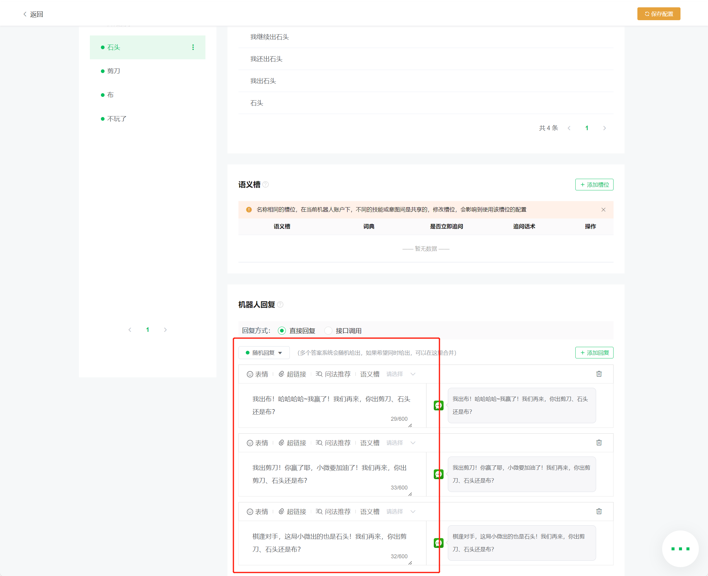Select the 接口调用 radio option
The height and width of the screenshot is (576, 708).
(x=343, y=331)
